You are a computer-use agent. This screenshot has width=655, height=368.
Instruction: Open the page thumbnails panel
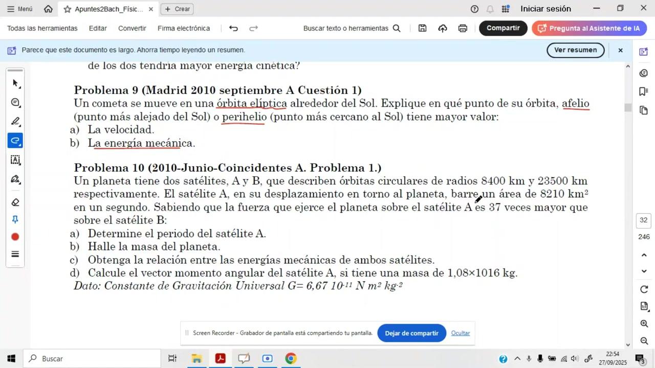pyautogui.click(x=644, y=110)
